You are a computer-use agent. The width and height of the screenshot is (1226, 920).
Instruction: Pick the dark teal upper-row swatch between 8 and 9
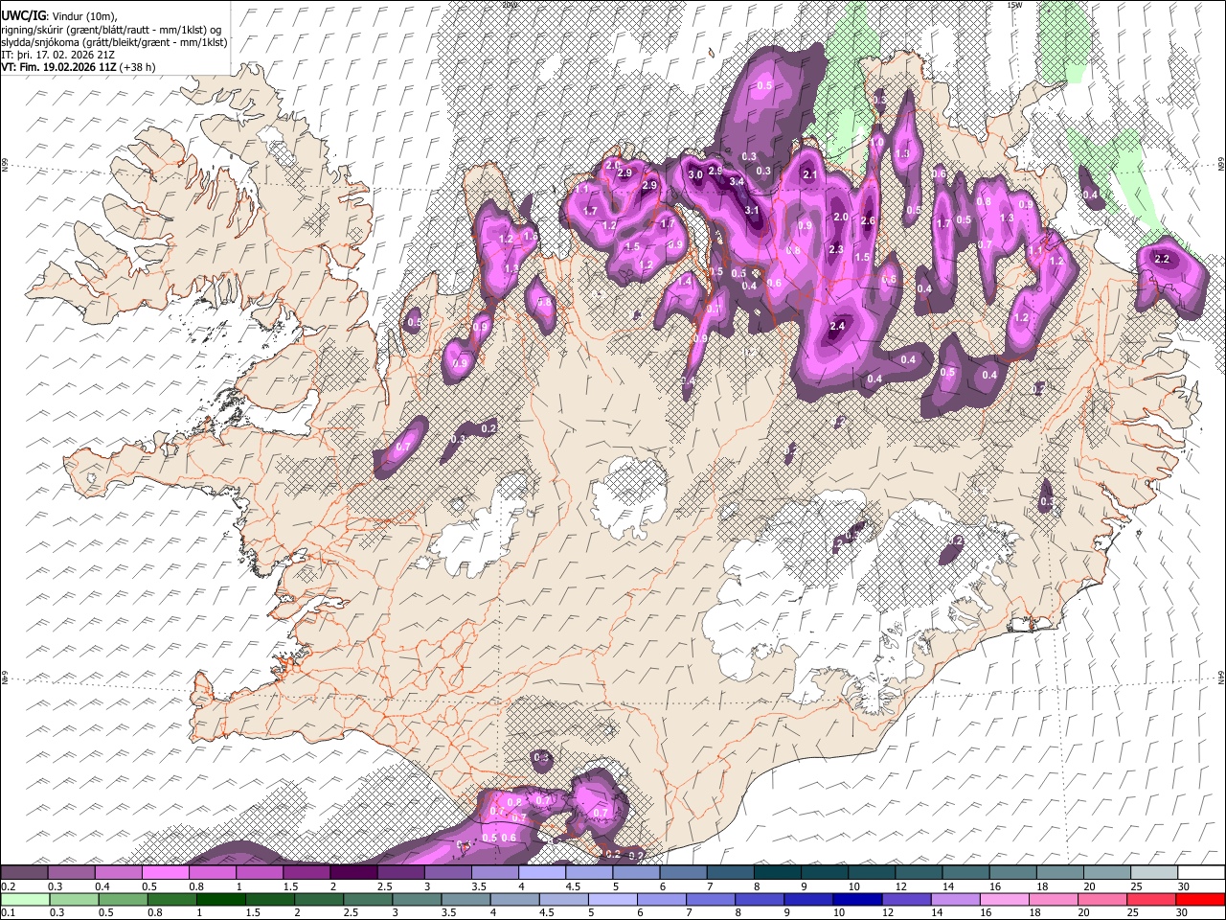(x=776, y=873)
